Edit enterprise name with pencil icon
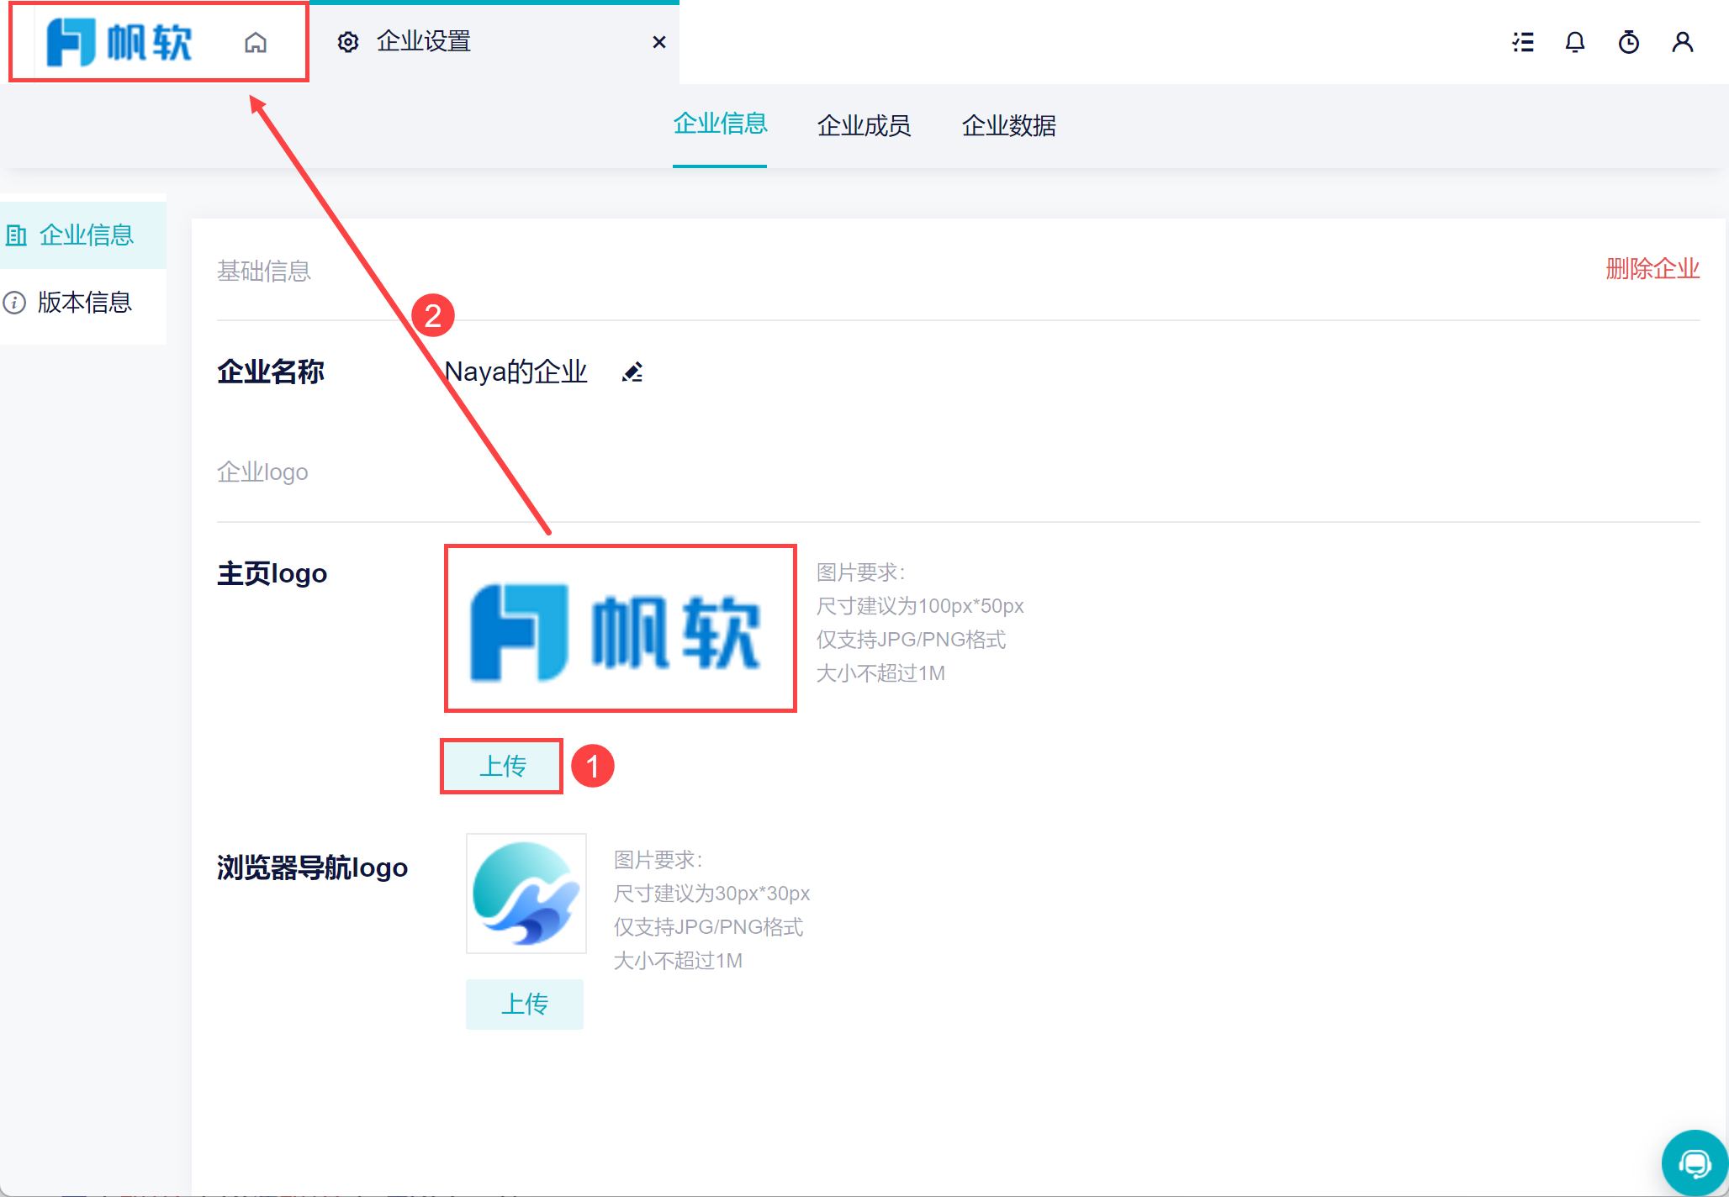 click(x=632, y=372)
